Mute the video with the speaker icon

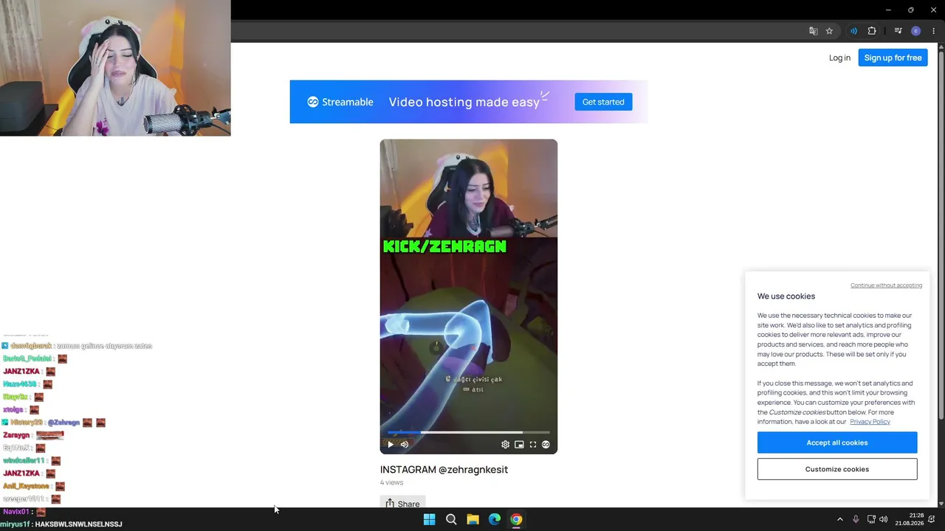click(x=405, y=444)
